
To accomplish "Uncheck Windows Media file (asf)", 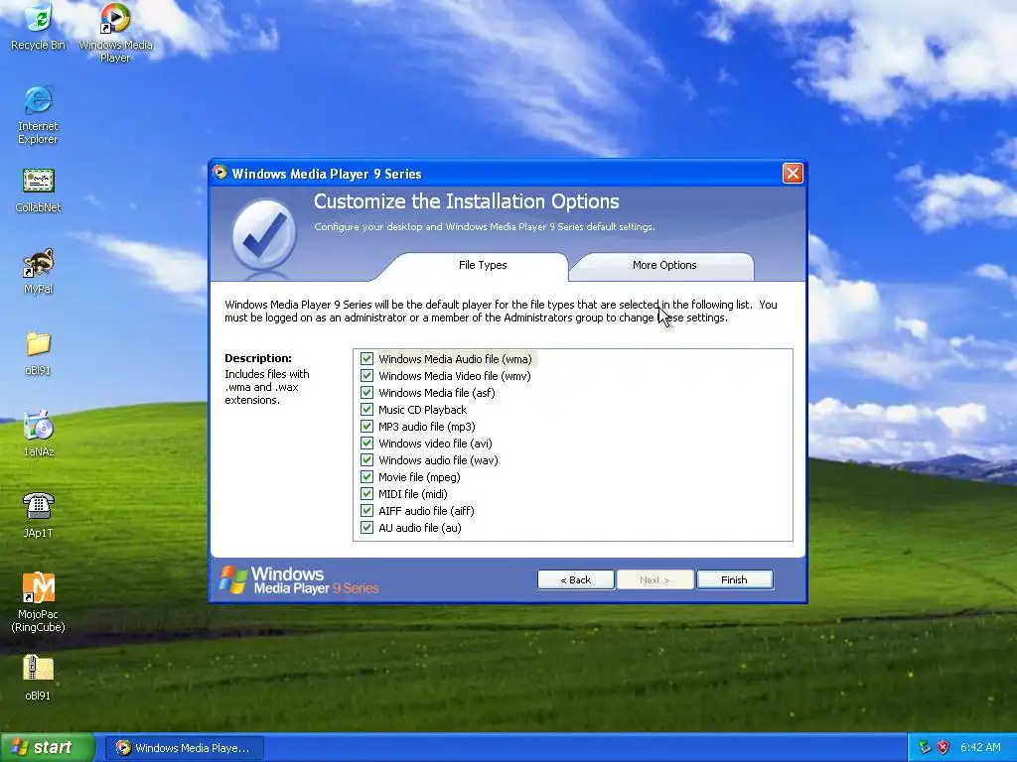I will (367, 393).
